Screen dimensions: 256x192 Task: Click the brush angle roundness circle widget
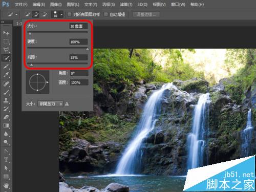pos(37,82)
